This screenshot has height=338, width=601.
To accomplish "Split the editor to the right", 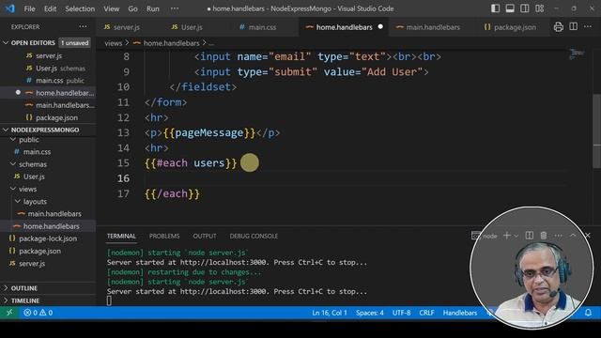I will (x=574, y=27).
